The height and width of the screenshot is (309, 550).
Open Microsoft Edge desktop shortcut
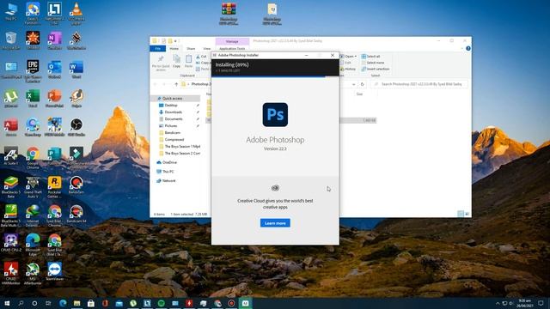click(33, 245)
